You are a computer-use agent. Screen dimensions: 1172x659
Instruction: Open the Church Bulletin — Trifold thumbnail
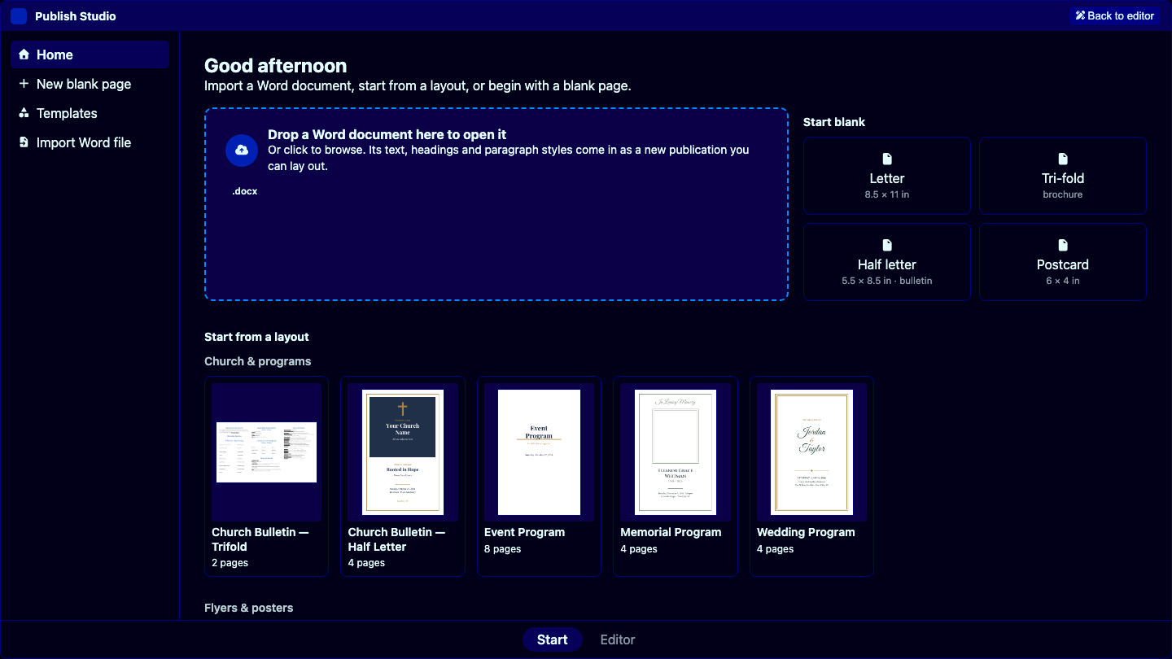point(267,452)
